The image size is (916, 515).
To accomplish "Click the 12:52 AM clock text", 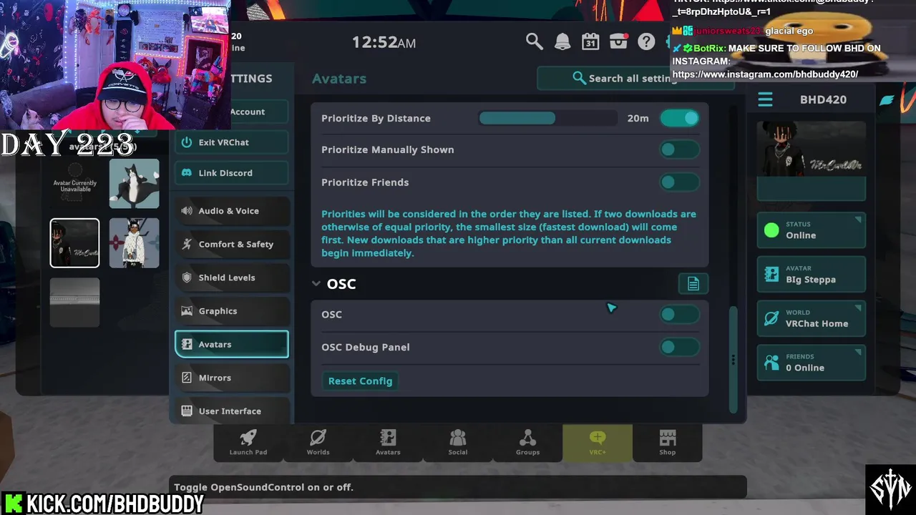I will point(384,42).
